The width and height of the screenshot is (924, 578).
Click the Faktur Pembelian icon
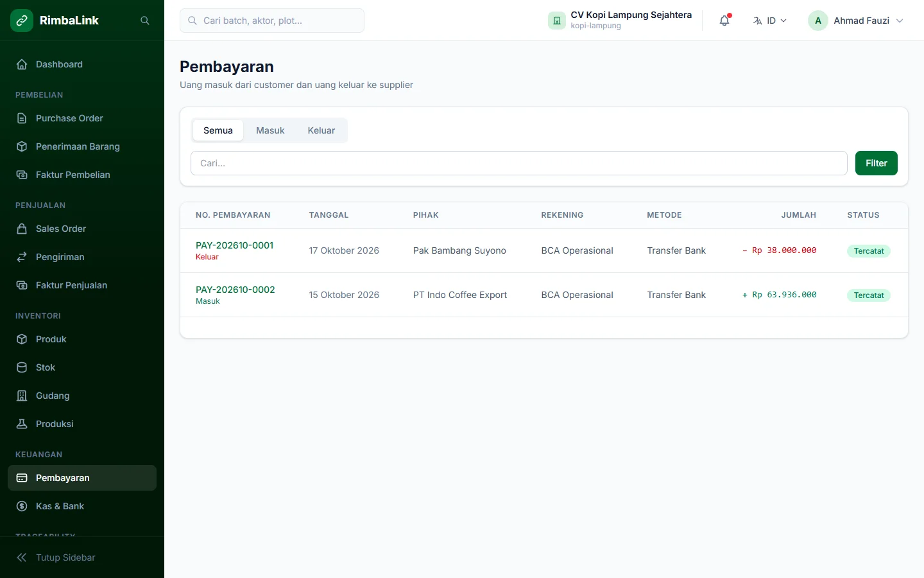(x=22, y=175)
